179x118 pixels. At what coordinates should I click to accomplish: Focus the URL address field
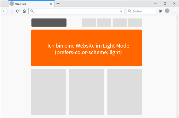(76, 11)
